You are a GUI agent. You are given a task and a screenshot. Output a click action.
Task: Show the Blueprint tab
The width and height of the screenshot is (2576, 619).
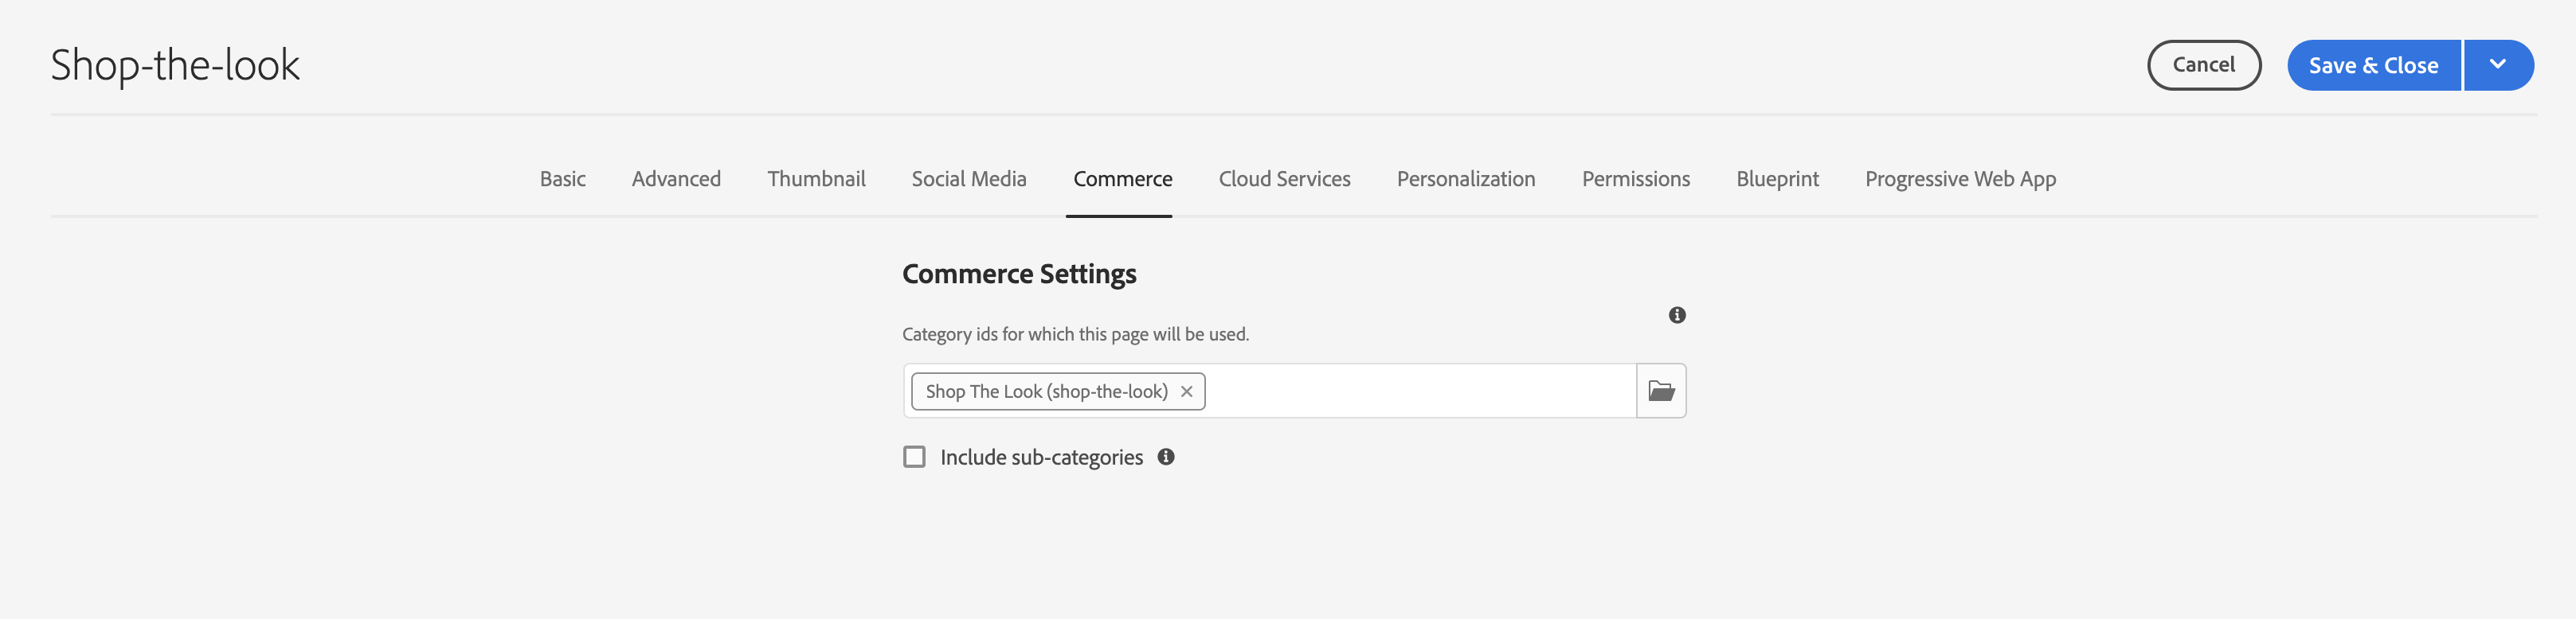point(1777,179)
